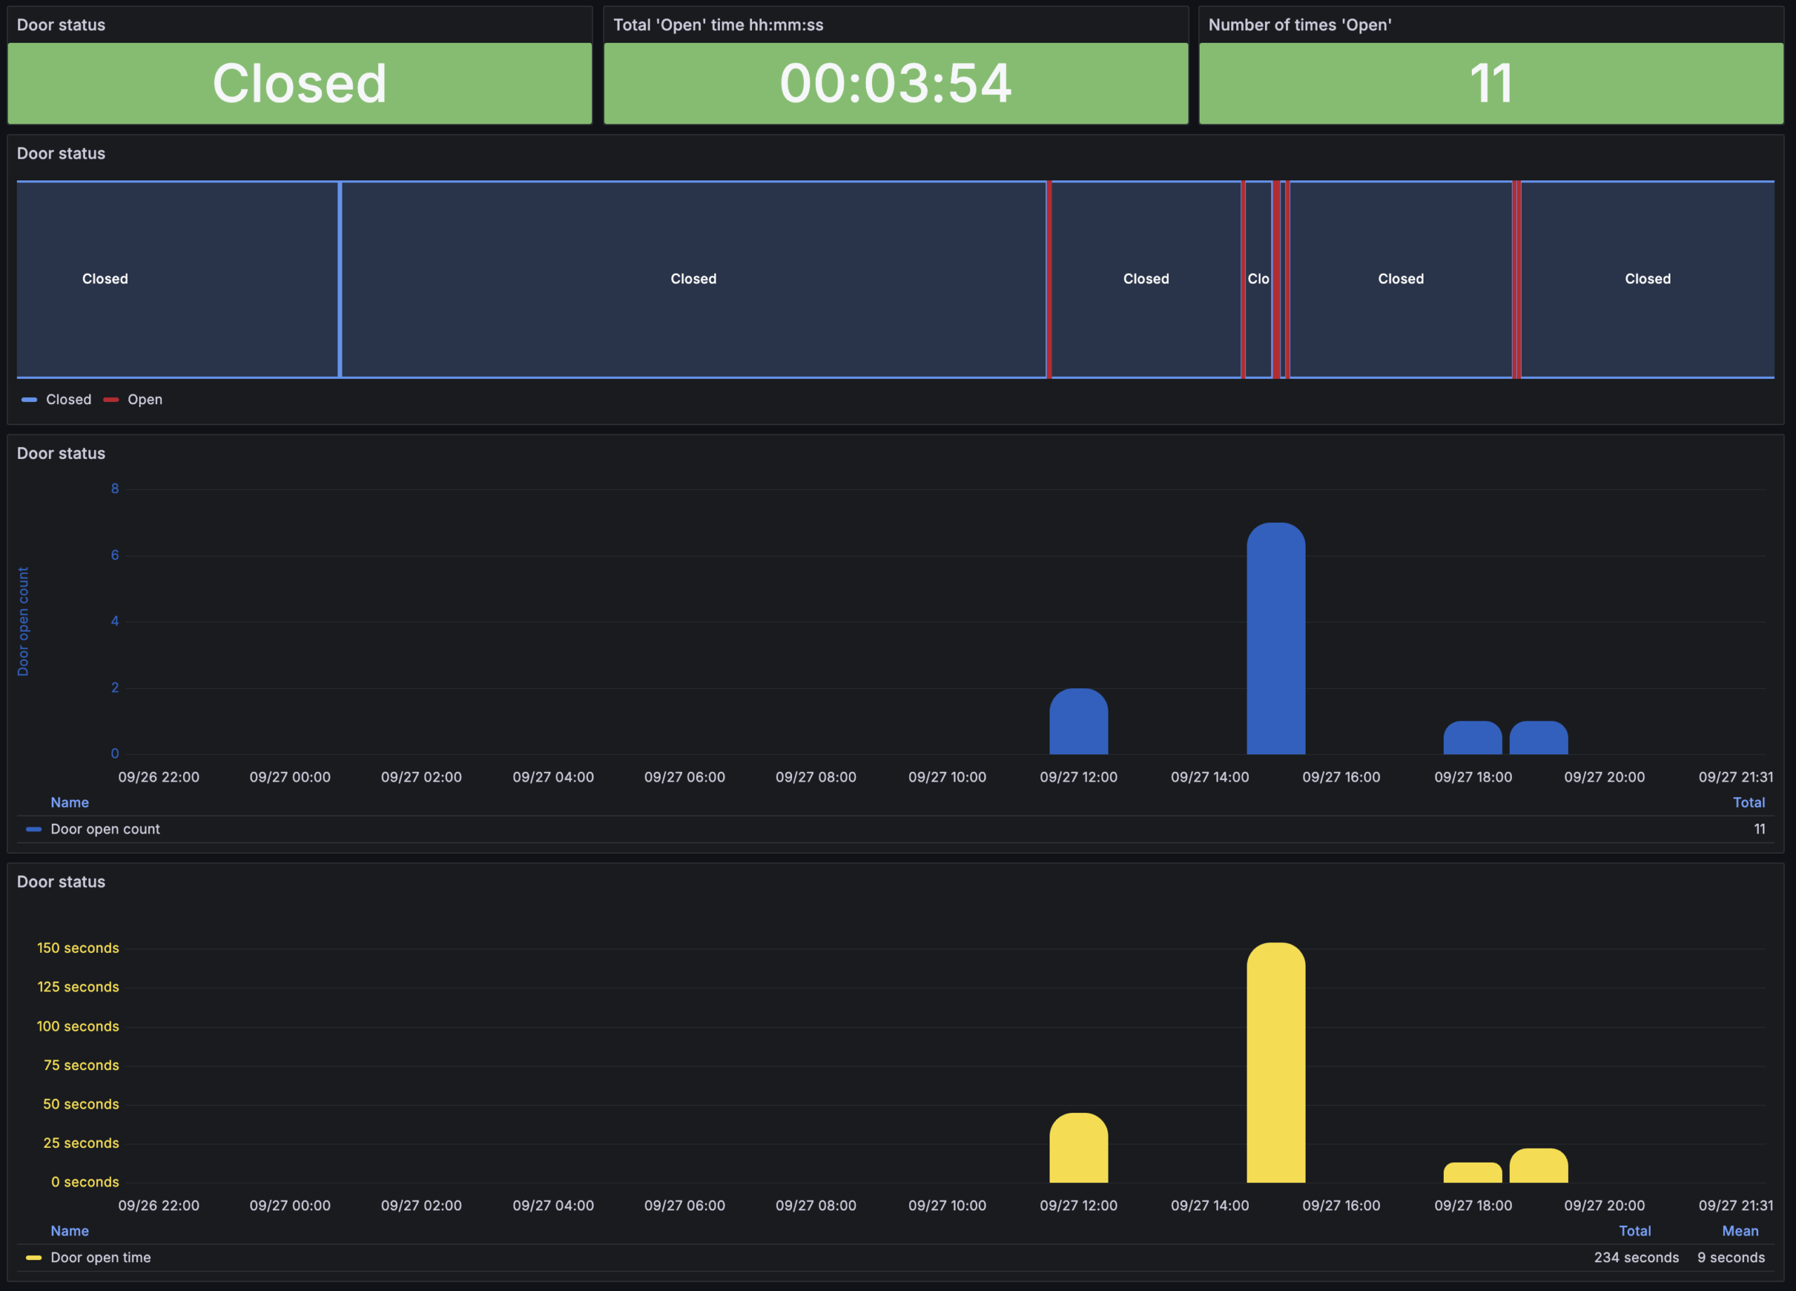This screenshot has height=1291, width=1796.
Task: Click blue Door open count legend swatch
Action: pos(33,829)
